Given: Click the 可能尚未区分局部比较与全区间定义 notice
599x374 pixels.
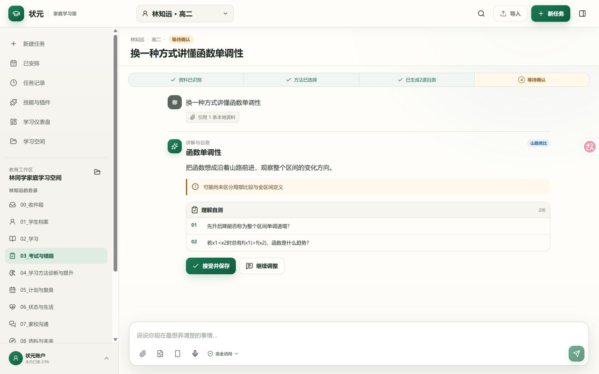Looking at the screenshot, I should 368,187.
